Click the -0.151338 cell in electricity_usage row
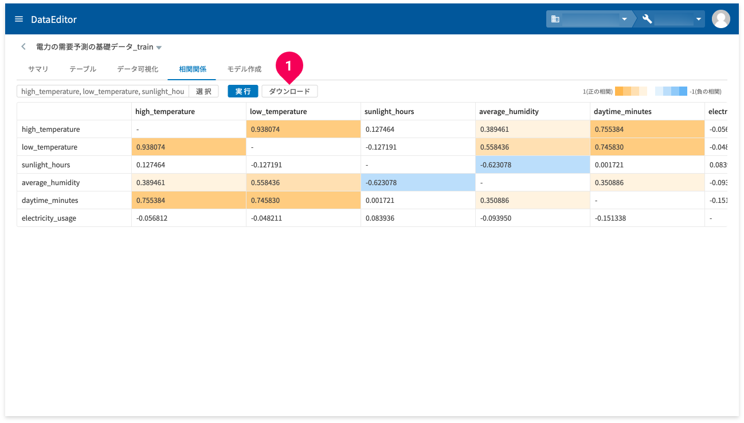 (647, 218)
